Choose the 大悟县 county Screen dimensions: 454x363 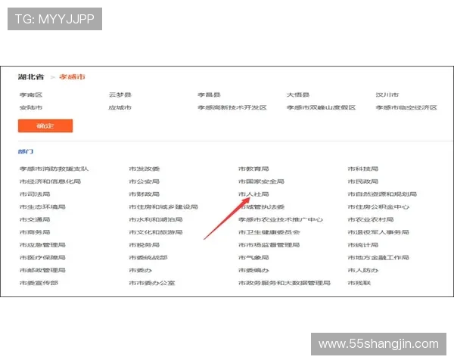(x=298, y=95)
